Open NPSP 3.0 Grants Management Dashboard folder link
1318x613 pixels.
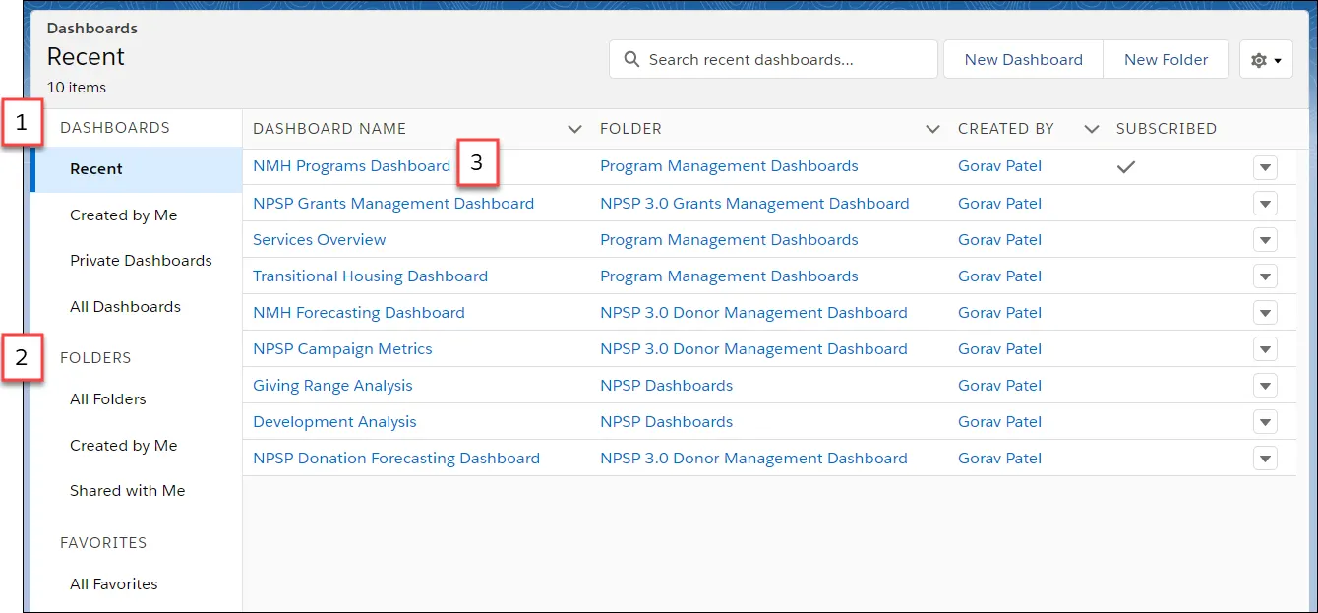(x=754, y=204)
